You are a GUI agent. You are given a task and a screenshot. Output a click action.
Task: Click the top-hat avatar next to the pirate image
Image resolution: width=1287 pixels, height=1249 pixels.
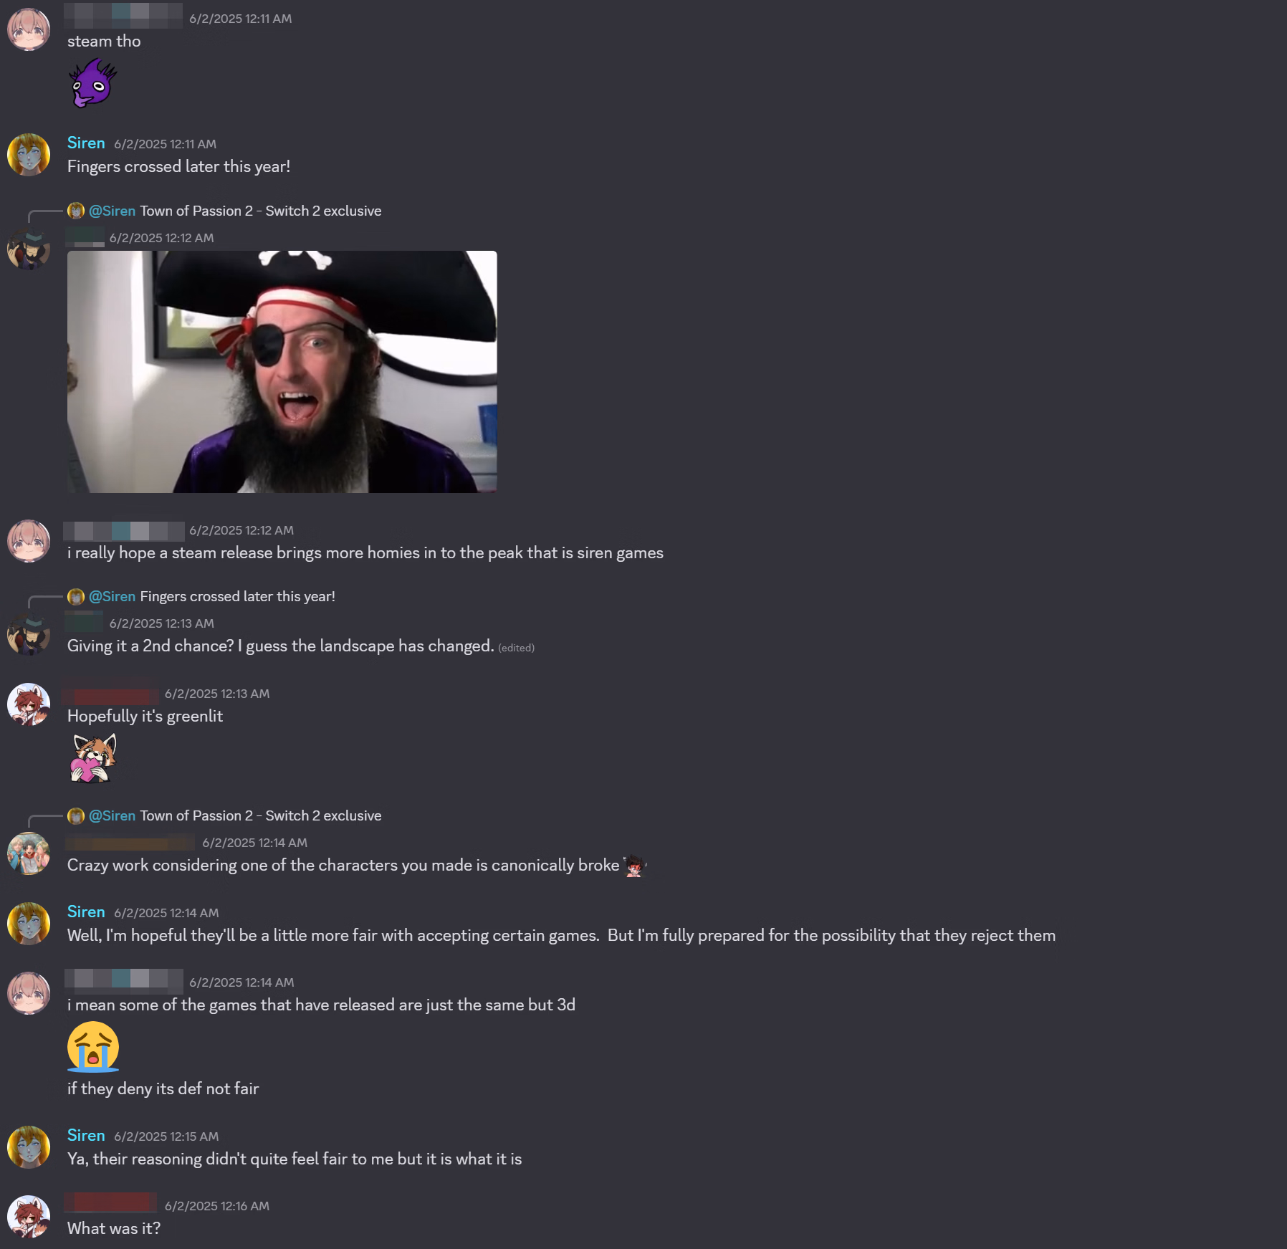click(x=29, y=249)
